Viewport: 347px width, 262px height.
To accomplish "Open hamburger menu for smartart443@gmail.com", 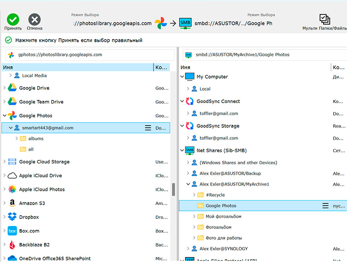I will pos(148,128).
